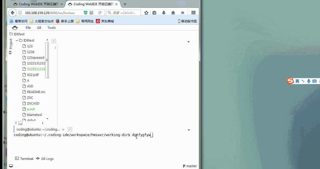Image resolution: width=320 pixels, height=169 pixels.
Task: Select file ZXCASD in the tree
Action: tap(31, 103)
